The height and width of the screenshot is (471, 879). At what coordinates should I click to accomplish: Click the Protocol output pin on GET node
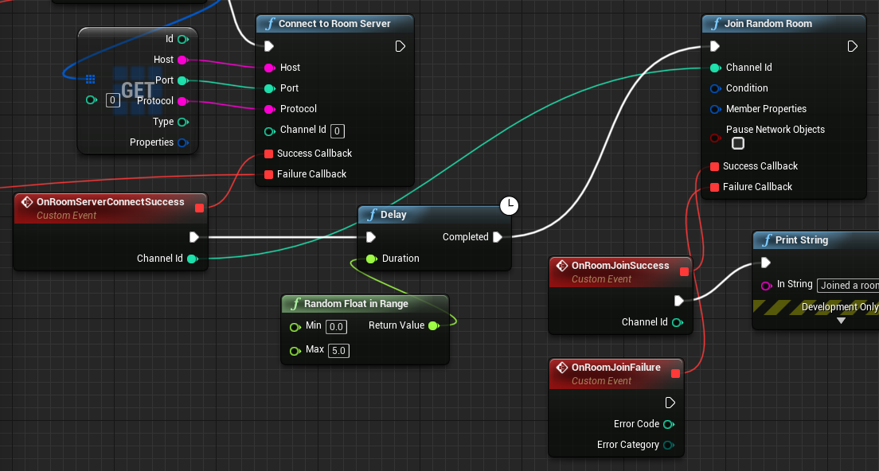[x=182, y=101]
